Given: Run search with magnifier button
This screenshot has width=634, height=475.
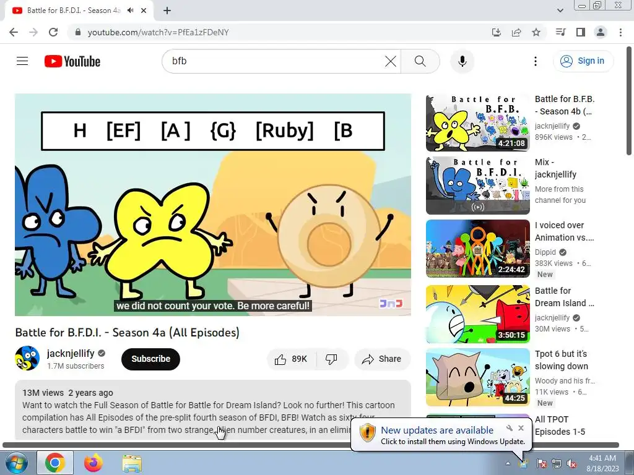Looking at the screenshot, I should (x=420, y=61).
